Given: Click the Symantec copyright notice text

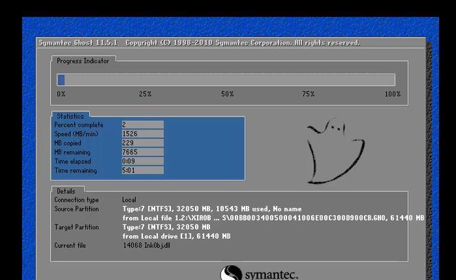Looking at the screenshot, I should pos(243,43).
